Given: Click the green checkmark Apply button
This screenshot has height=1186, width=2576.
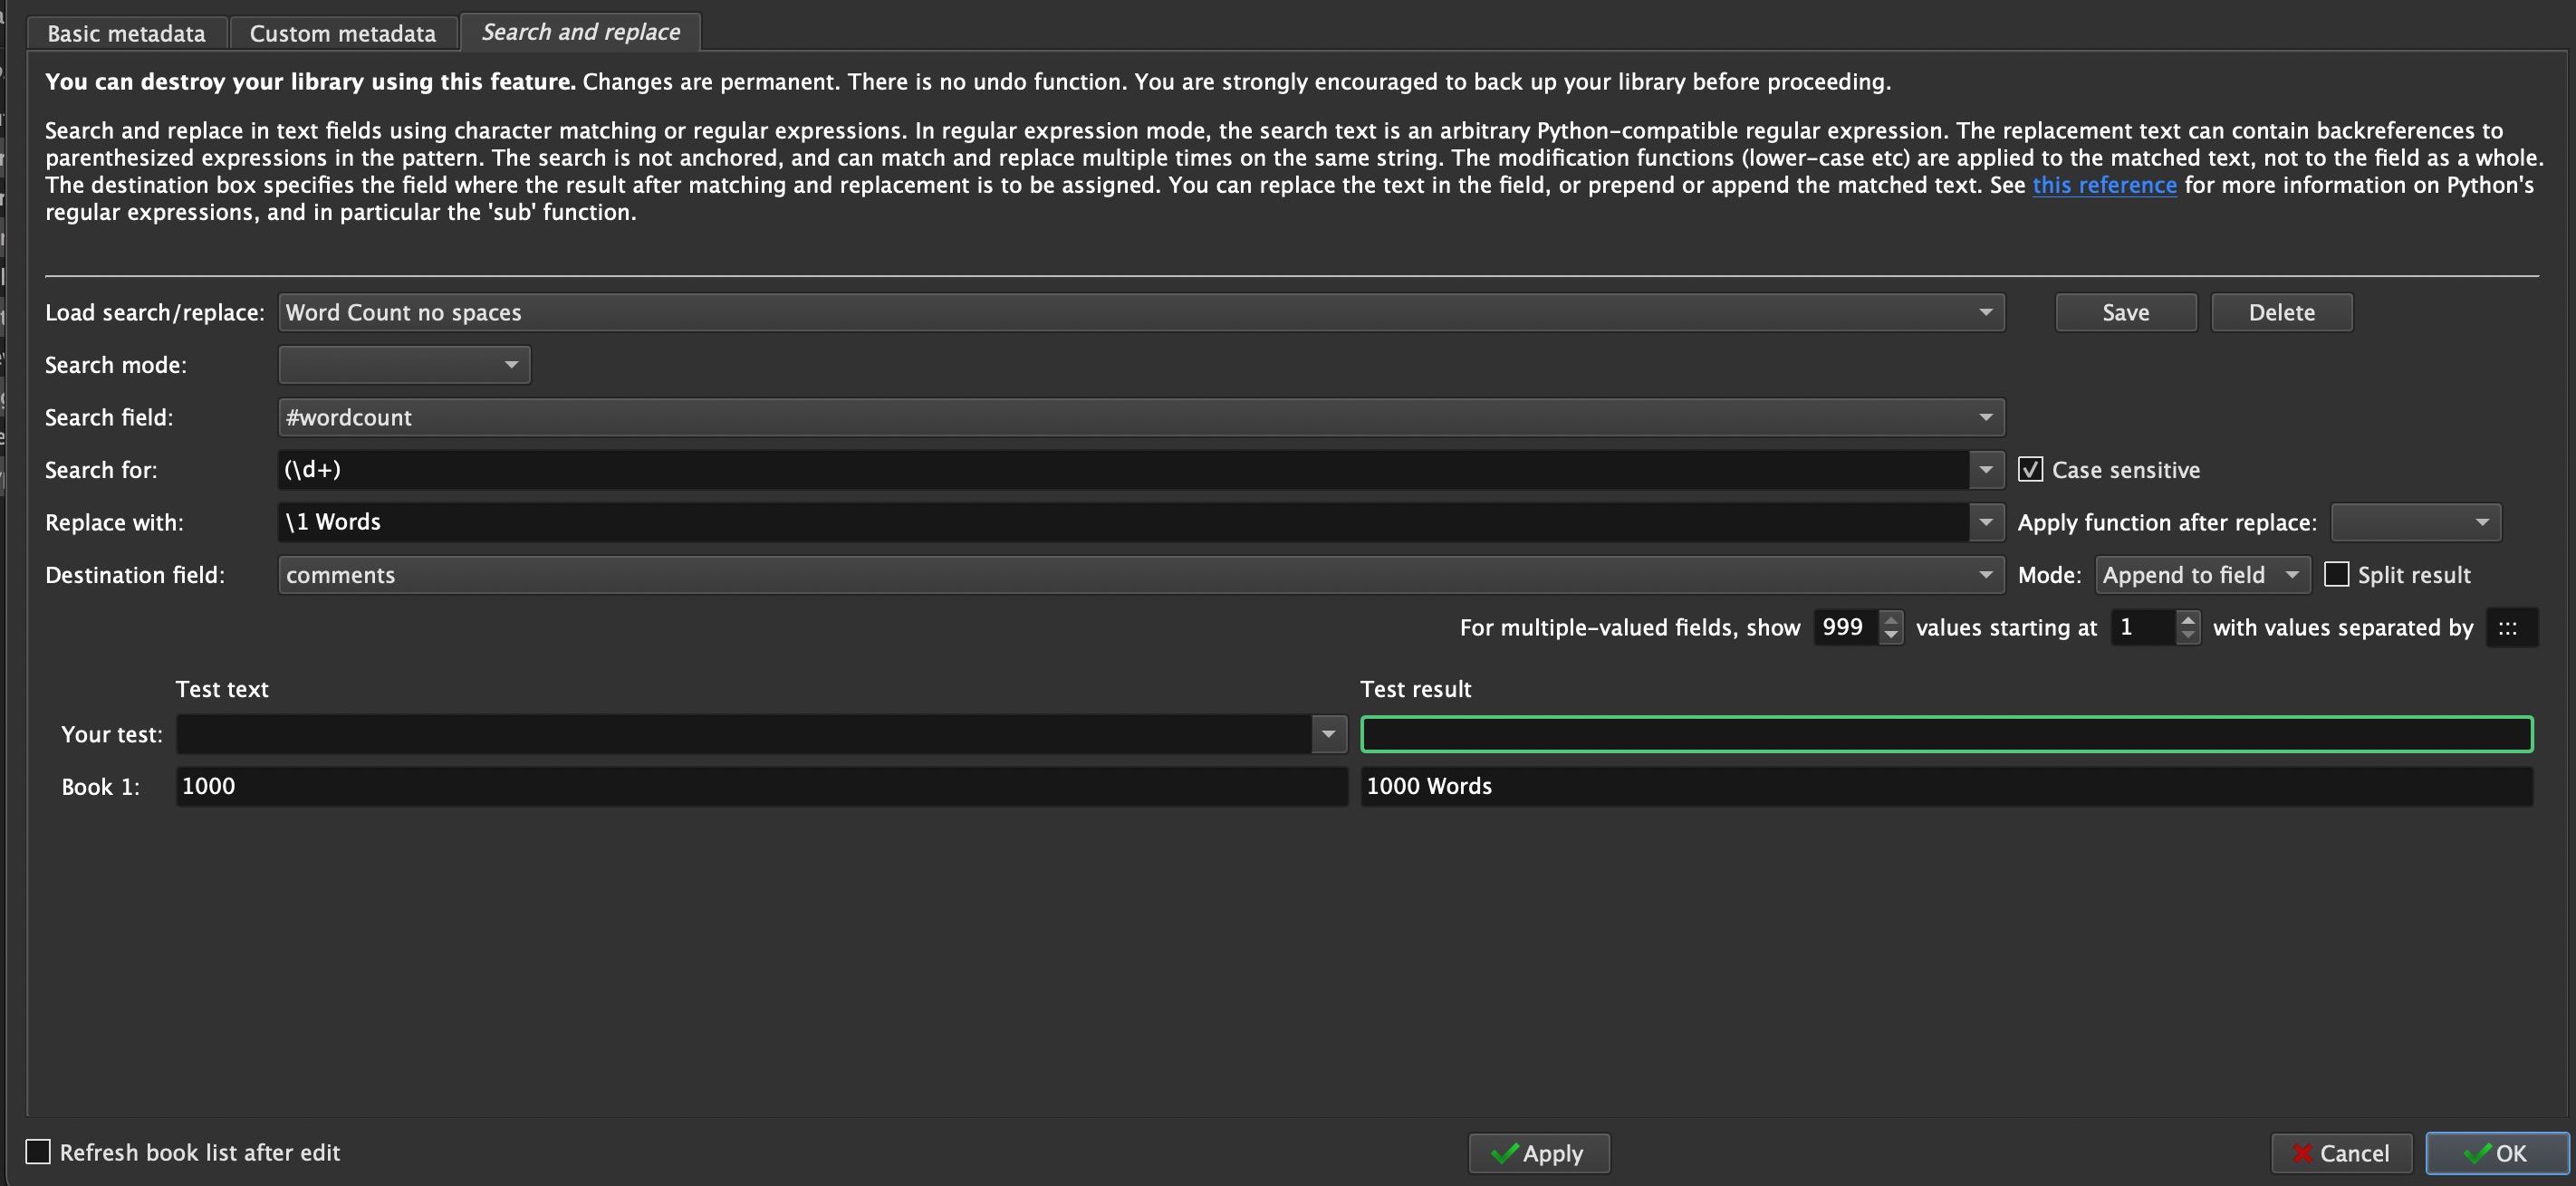Looking at the screenshot, I should (1538, 1153).
